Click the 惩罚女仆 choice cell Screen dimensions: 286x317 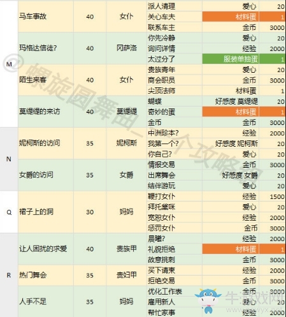[x=175, y=228]
